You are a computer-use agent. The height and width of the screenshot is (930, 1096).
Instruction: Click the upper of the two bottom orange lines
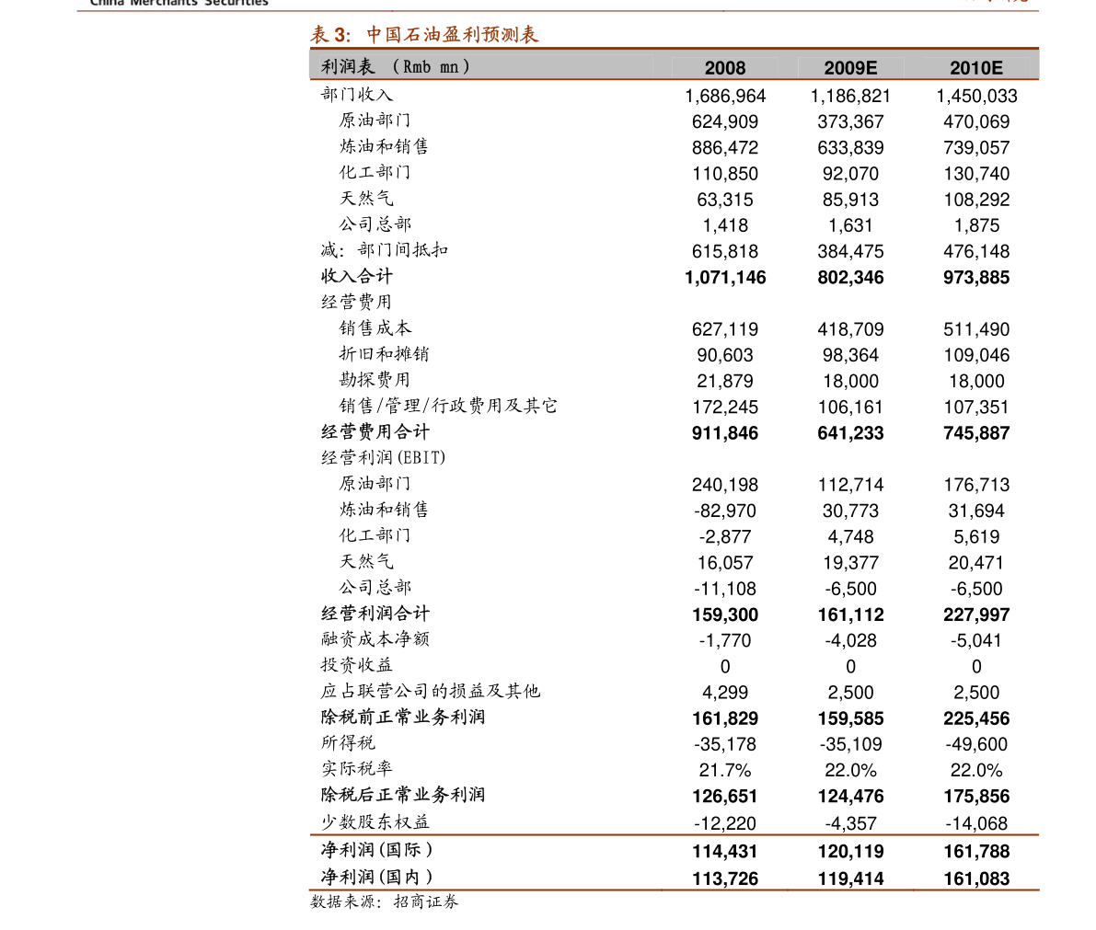[x=674, y=834]
